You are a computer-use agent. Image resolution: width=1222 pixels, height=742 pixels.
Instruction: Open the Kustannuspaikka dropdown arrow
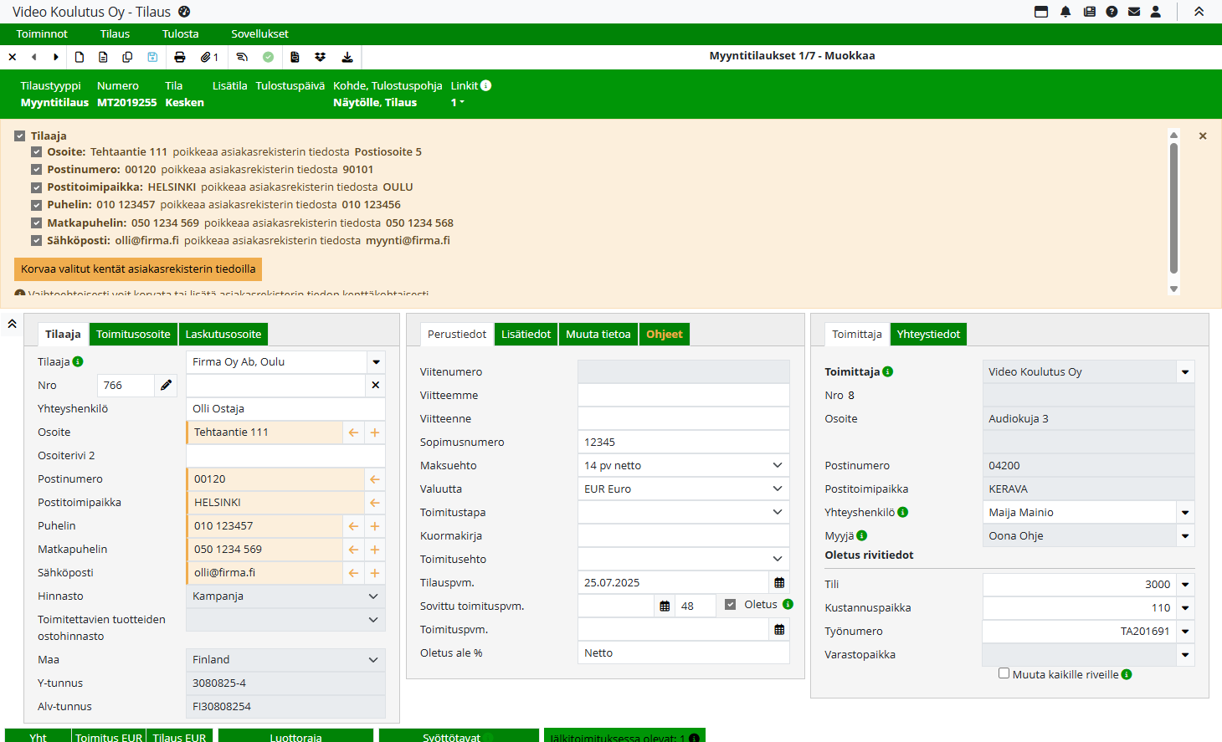(1185, 608)
